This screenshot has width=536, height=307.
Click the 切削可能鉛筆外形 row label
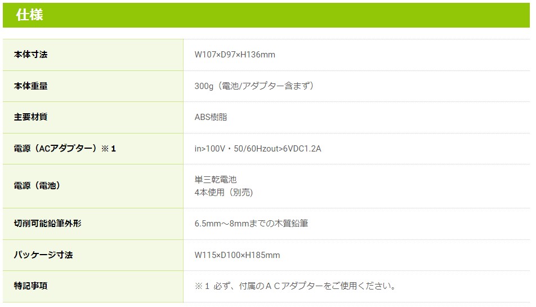[47, 223]
